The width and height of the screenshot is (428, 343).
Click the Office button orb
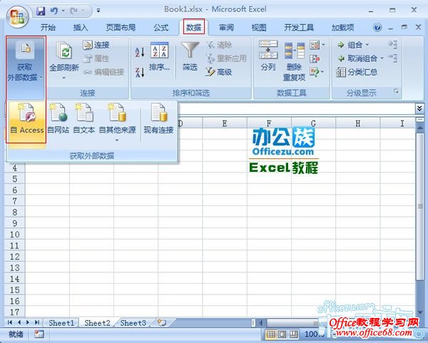coord(17,17)
